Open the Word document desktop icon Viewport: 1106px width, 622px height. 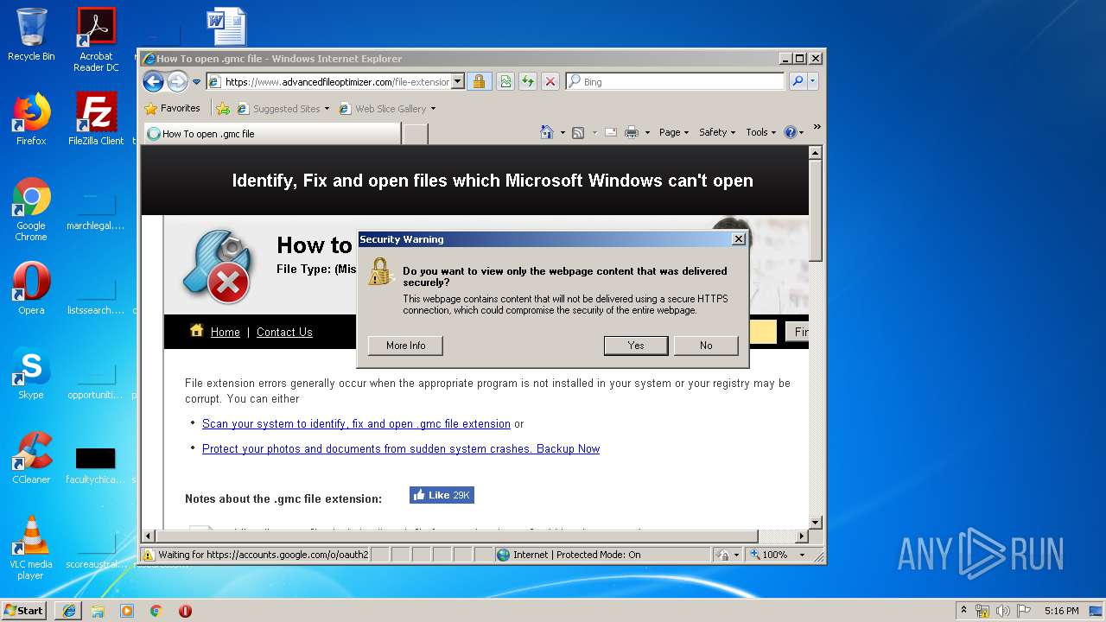pyautogui.click(x=226, y=27)
